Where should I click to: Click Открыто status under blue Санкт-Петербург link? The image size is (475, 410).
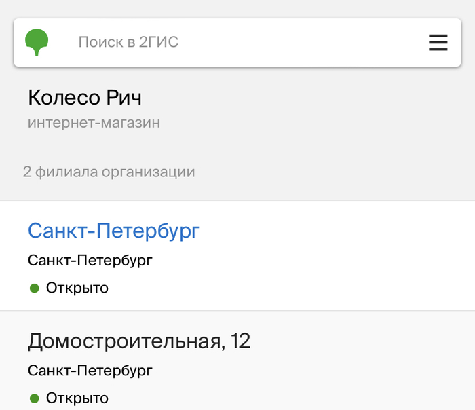[x=77, y=288]
